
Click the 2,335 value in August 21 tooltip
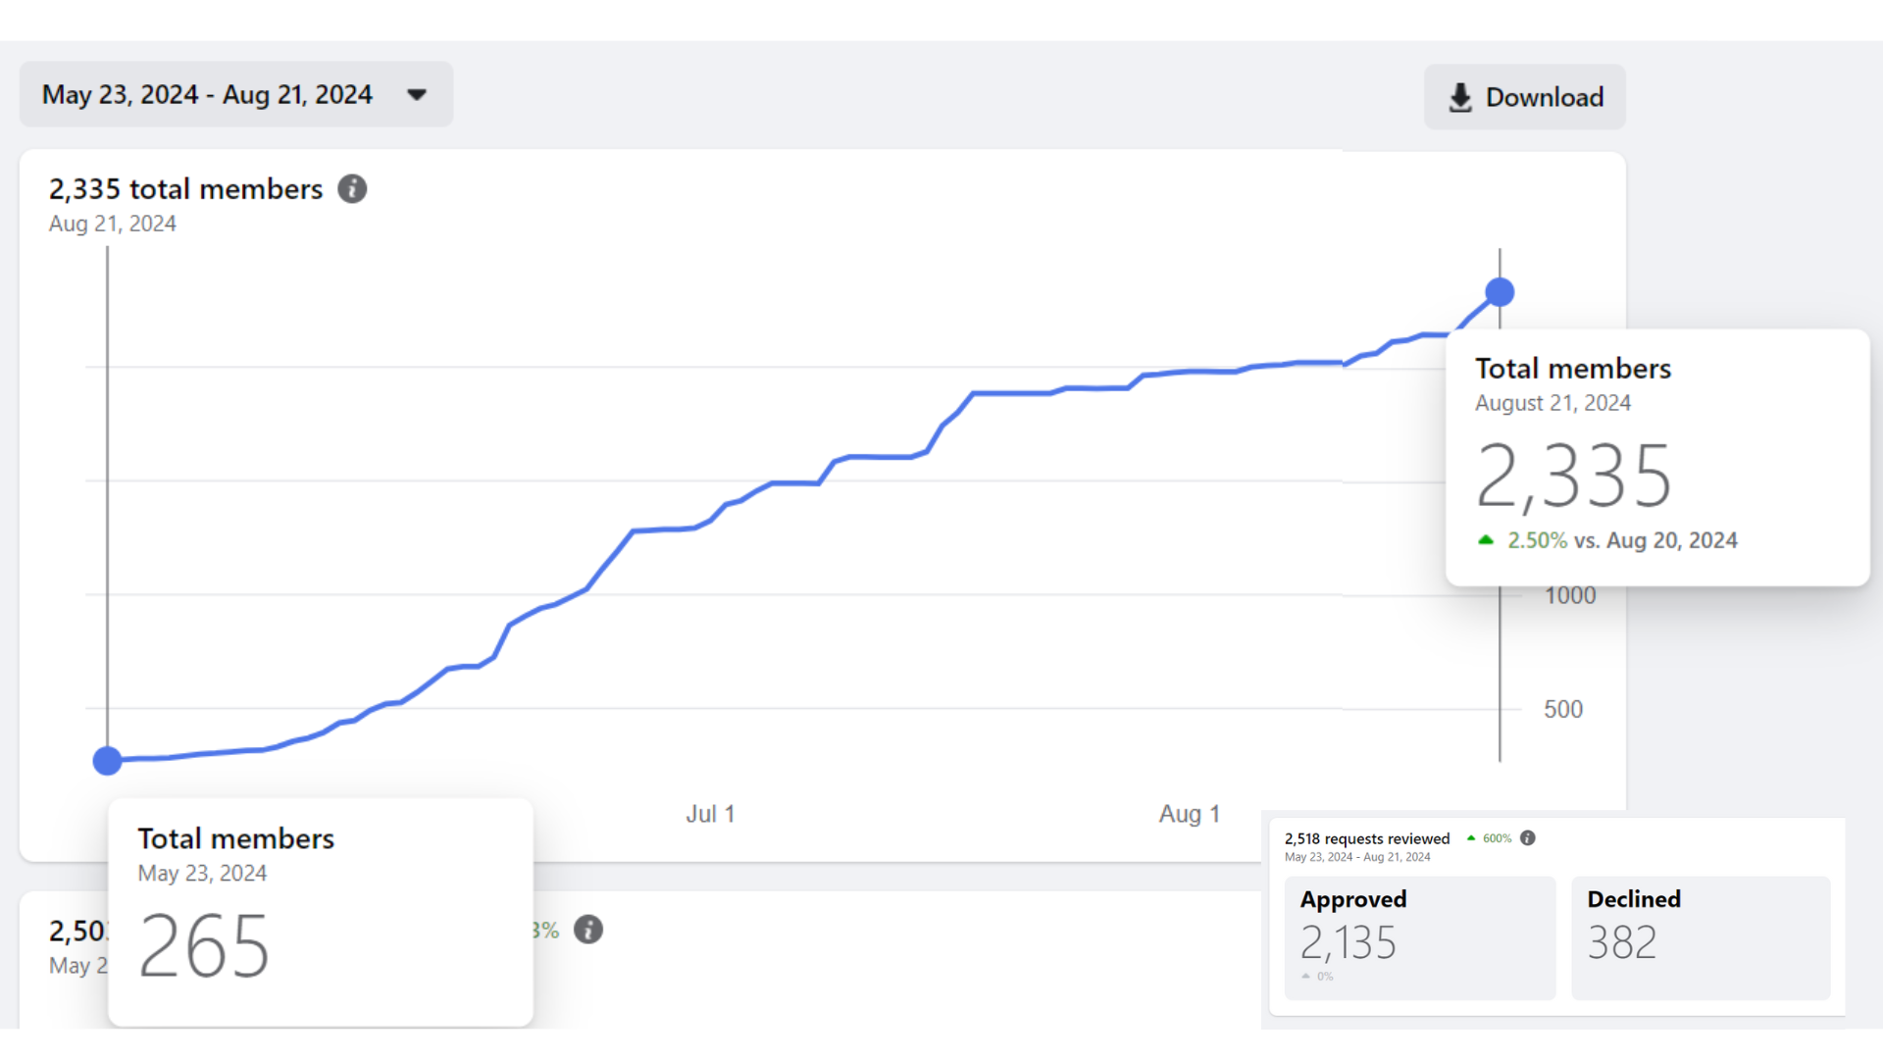click(x=1573, y=476)
